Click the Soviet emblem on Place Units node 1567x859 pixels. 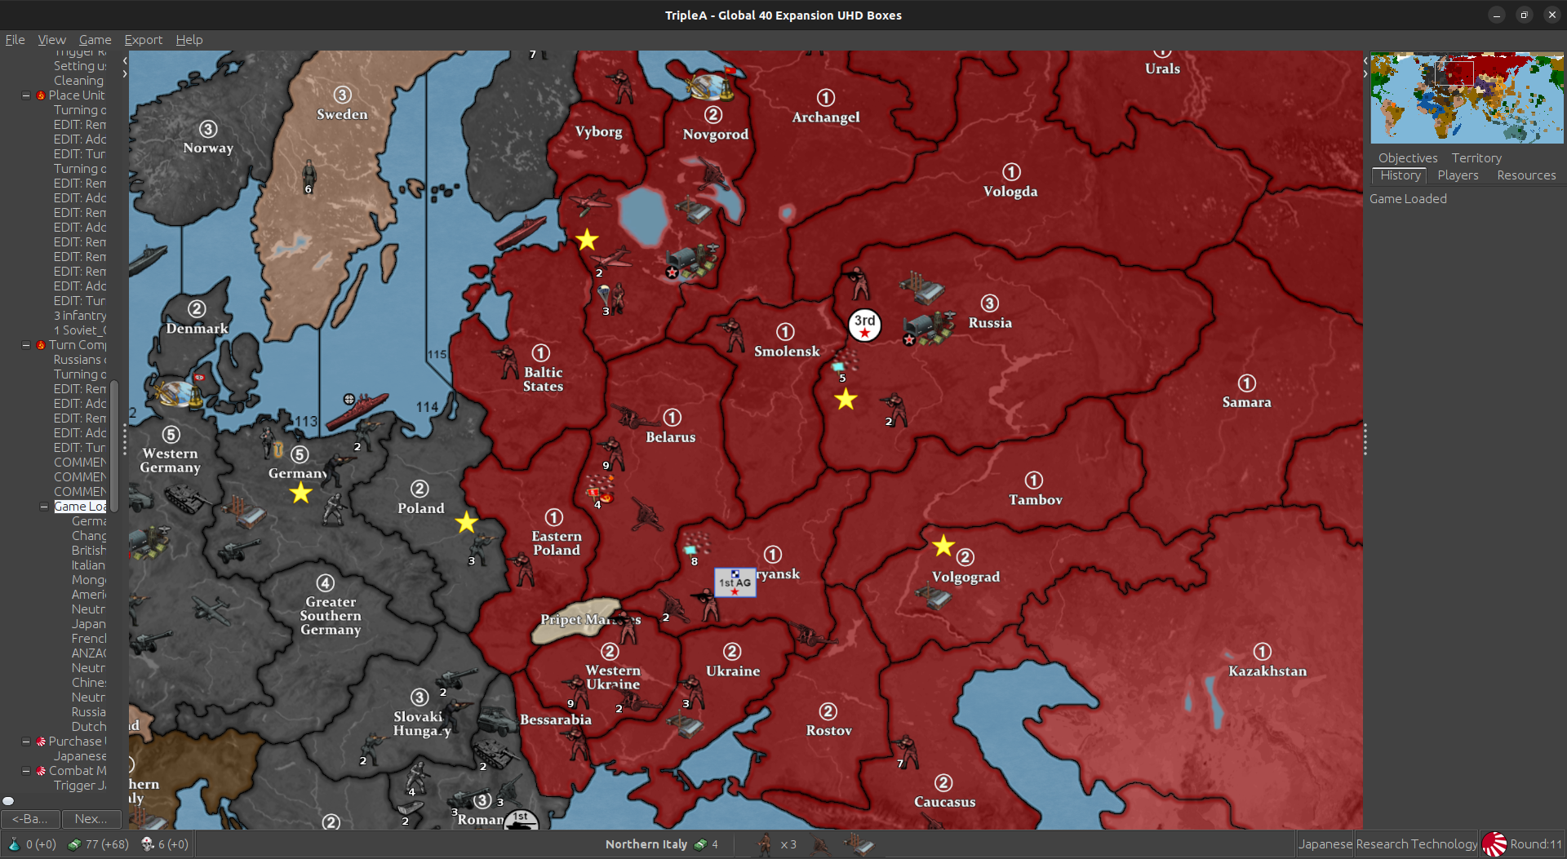[x=41, y=95]
